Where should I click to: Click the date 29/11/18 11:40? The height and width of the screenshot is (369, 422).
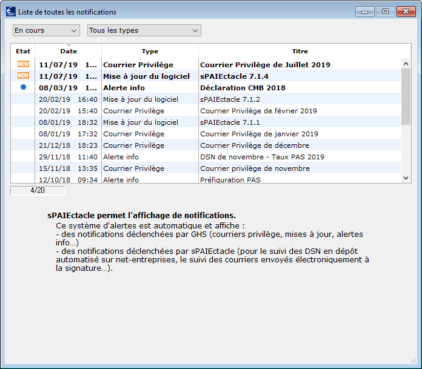click(x=68, y=157)
